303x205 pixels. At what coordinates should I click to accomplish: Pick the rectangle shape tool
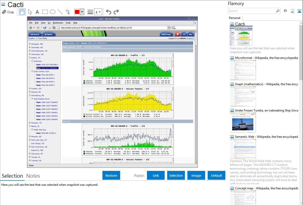coord(45,12)
